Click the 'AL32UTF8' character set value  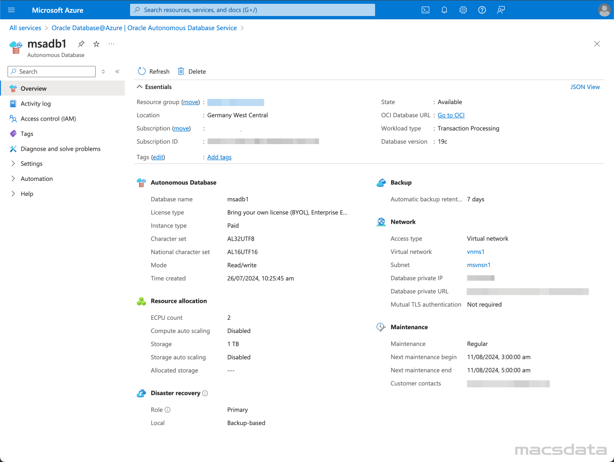click(241, 239)
